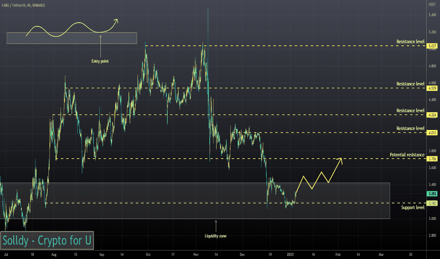Viewport: 440px width, 259px height.
Task: Click the 5.400 value on price axis
Action: tap(432, 15)
